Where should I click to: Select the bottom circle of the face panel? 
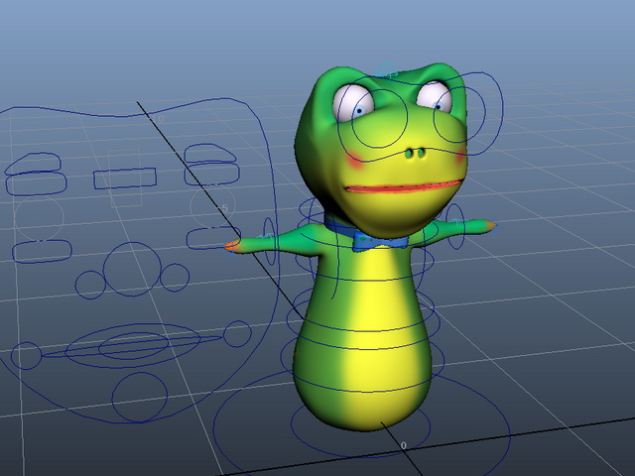(140, 397)
